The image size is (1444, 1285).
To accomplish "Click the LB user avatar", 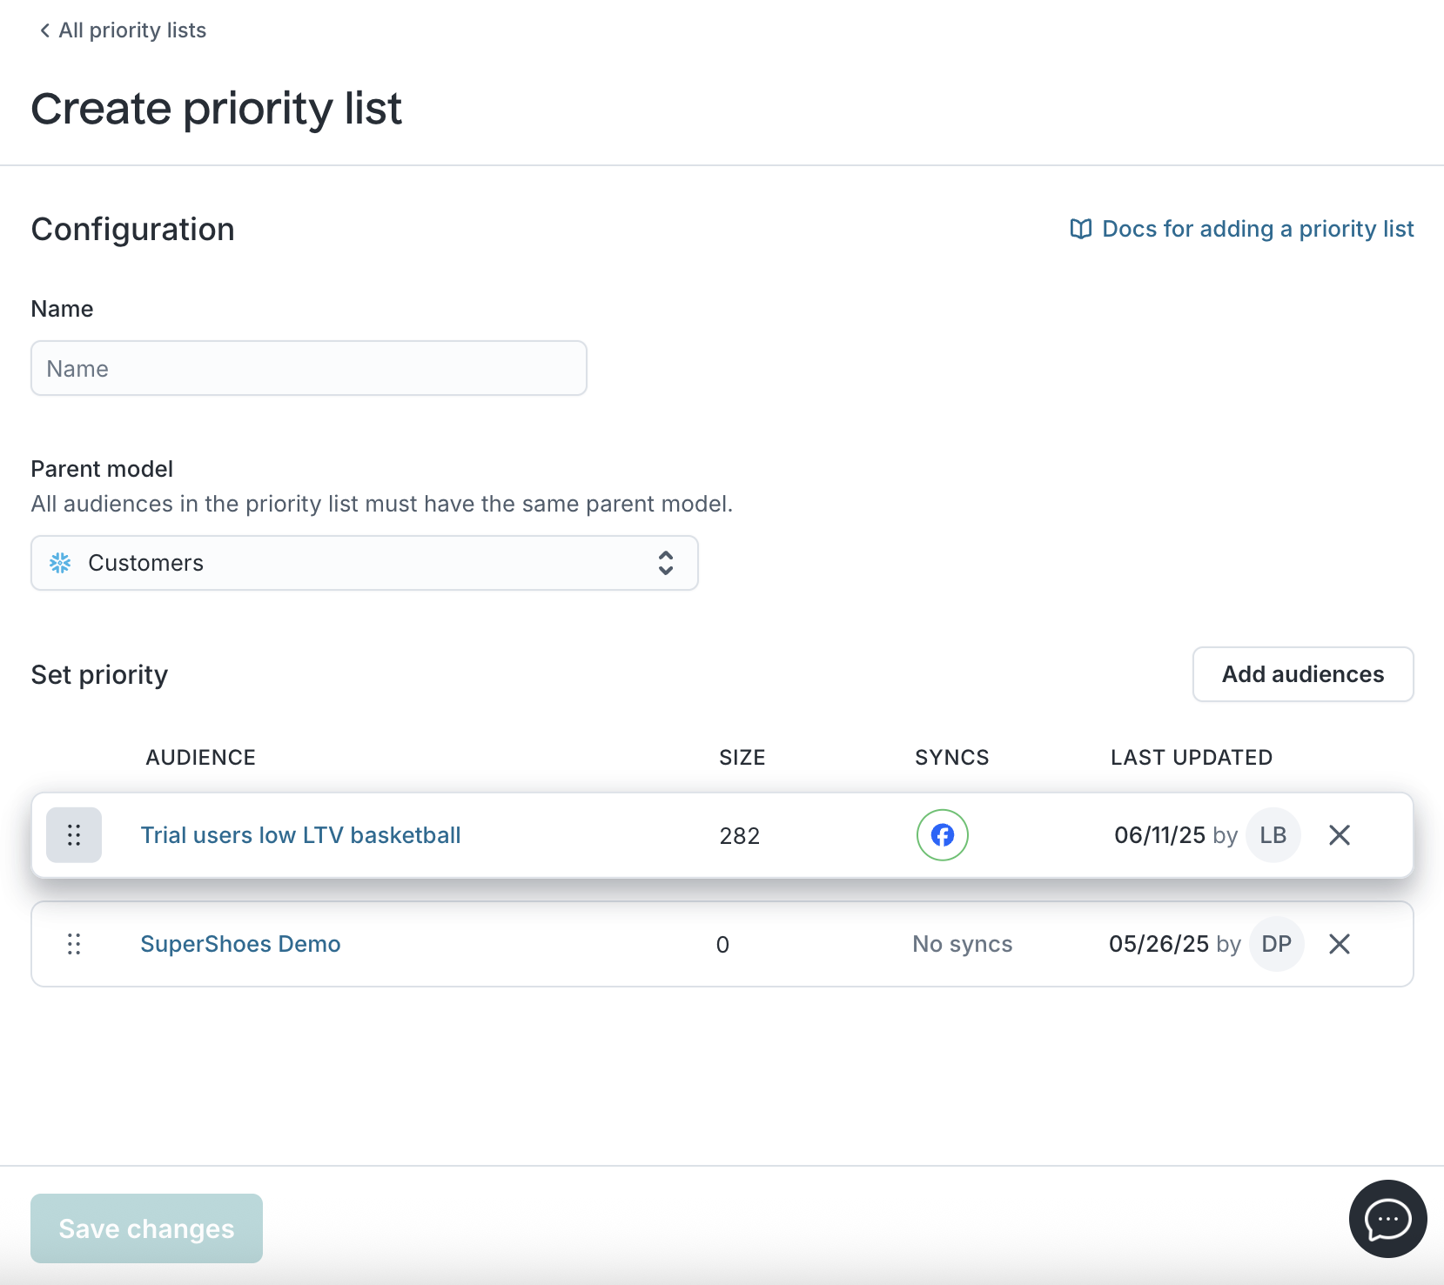I will [1273, 835].
